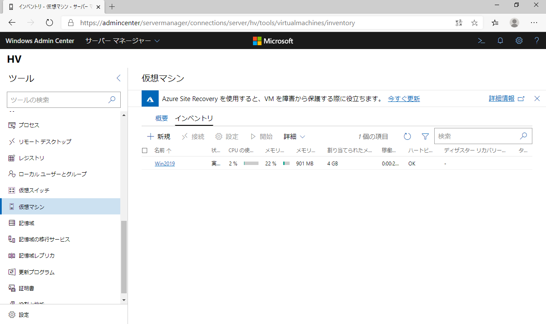Open notifications bell icon
The height and width of the screenshot is (324, 546).
point(500,41)
